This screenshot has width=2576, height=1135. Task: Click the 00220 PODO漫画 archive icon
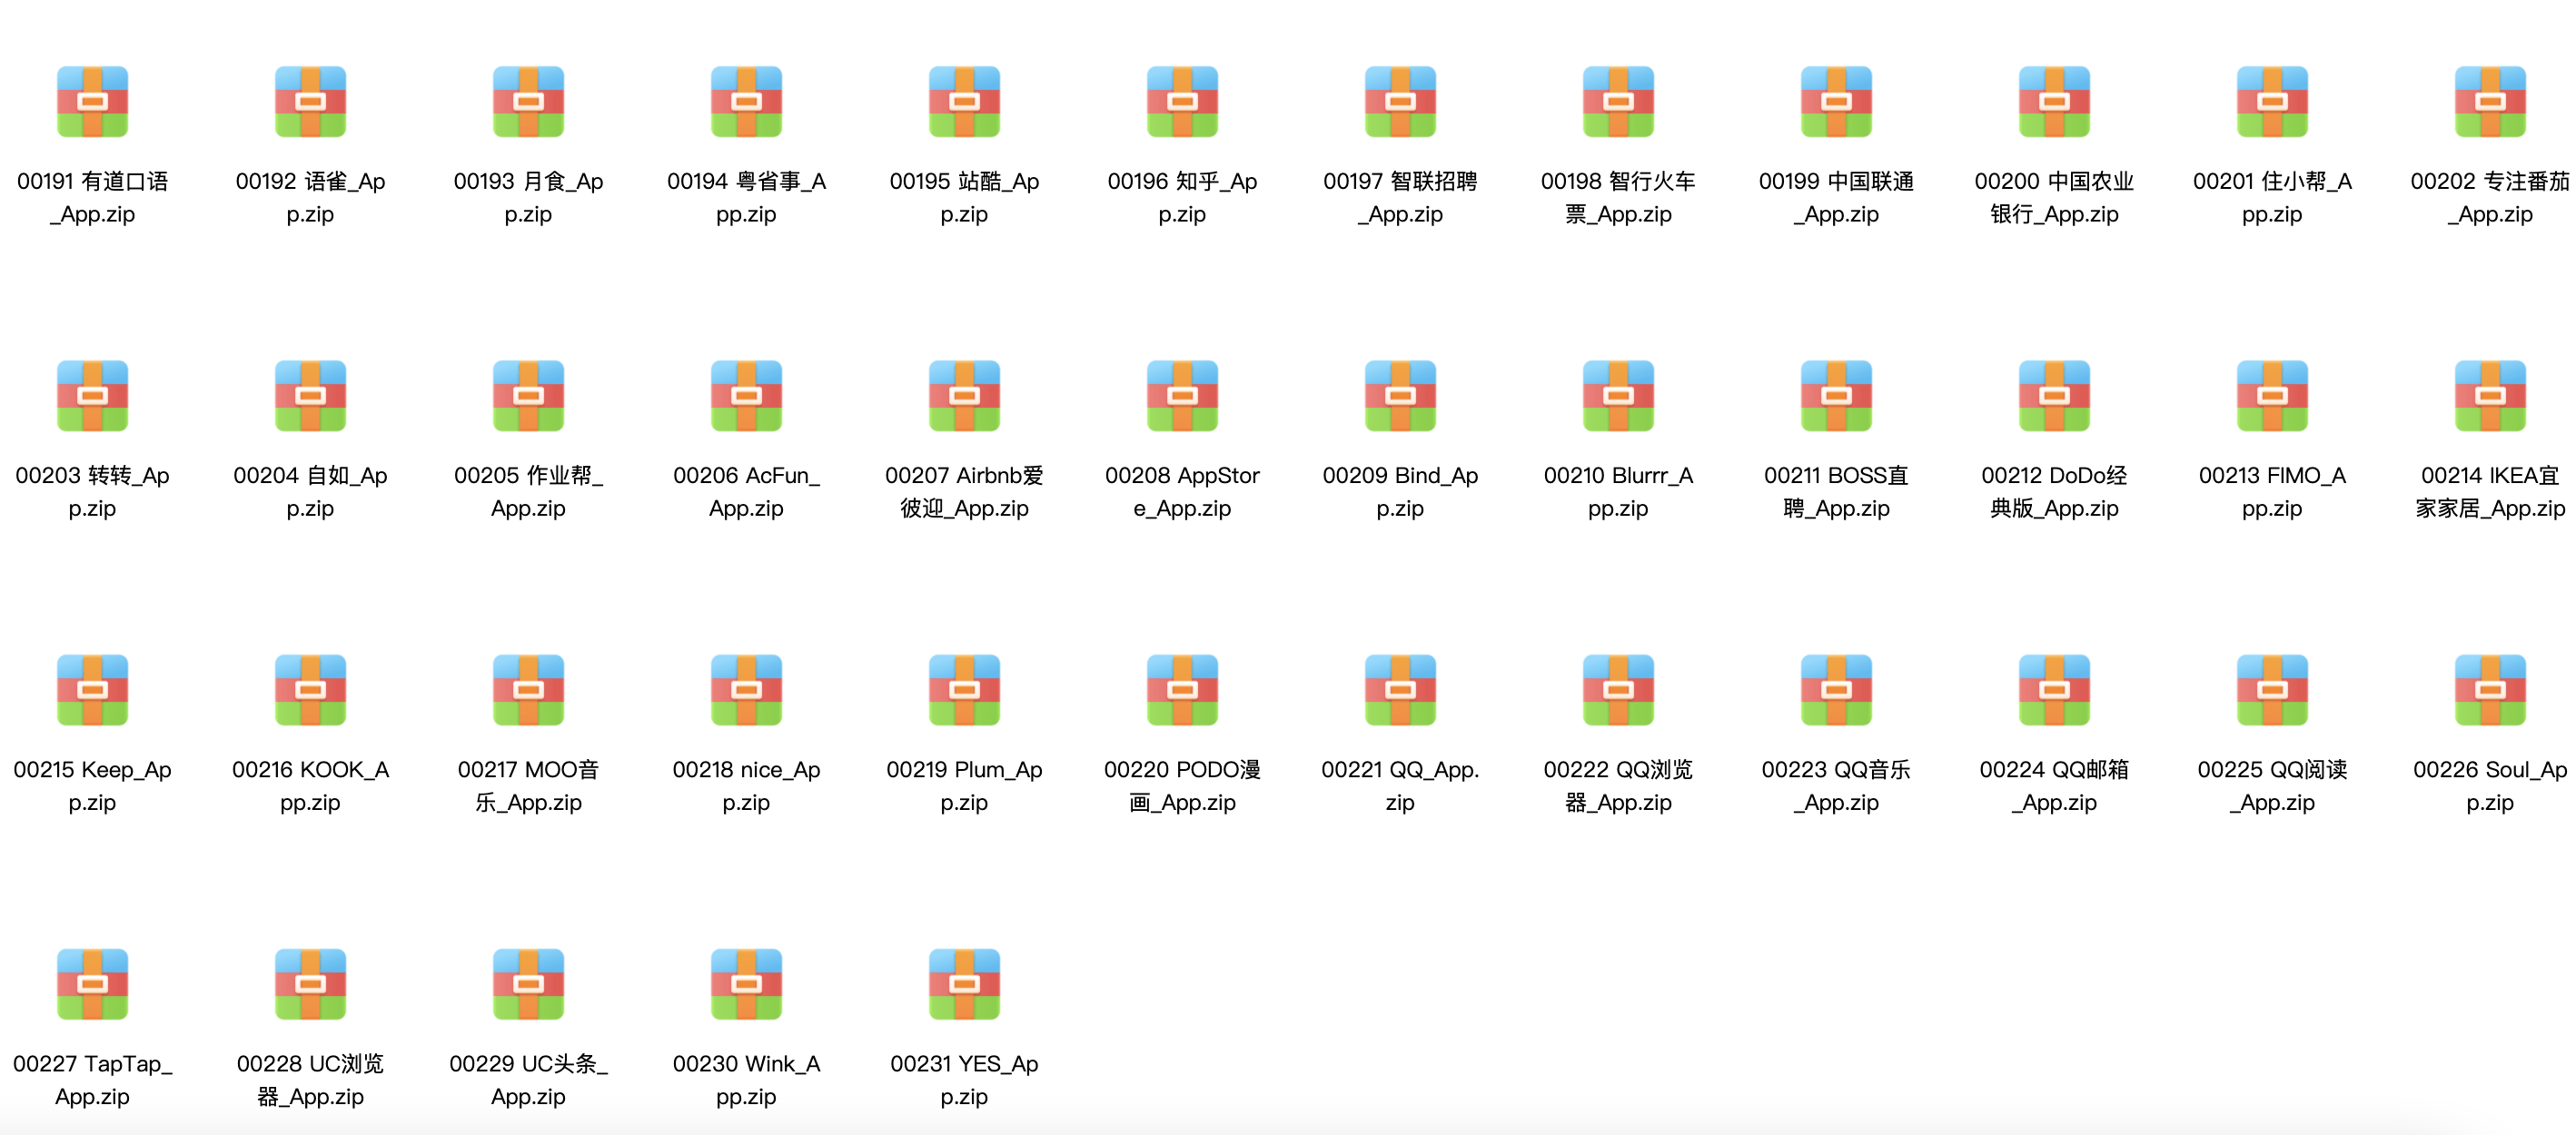click(x=1182, y=690)
